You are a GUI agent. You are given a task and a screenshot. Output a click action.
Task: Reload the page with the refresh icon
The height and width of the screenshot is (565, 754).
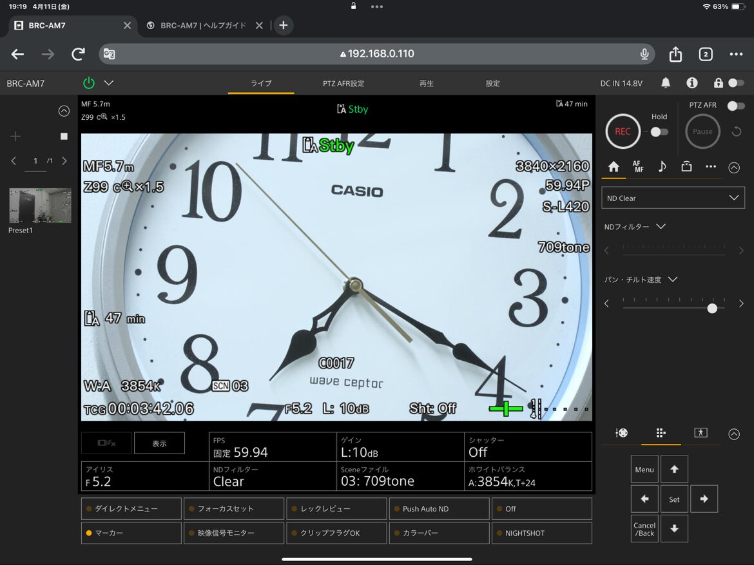[x=79, y=54]
